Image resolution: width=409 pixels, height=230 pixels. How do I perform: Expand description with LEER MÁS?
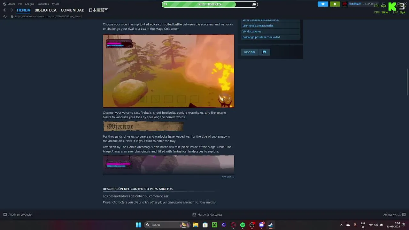coord(227,177)
